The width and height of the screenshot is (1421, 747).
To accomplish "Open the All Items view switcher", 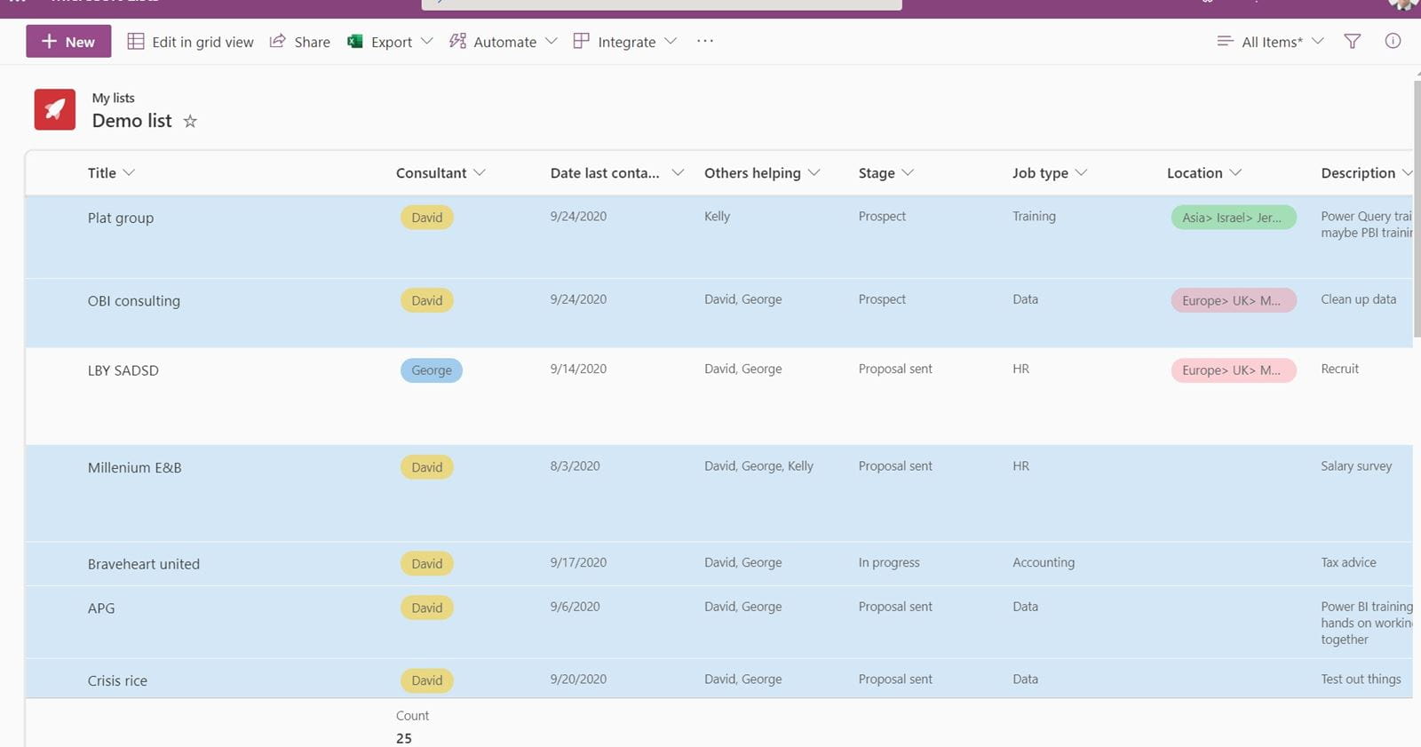I will click(x=1271, y=42).
